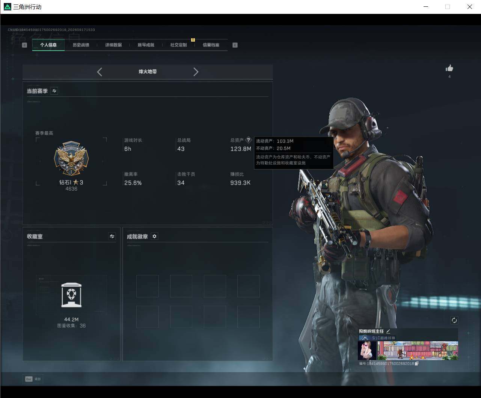Open the 成就徽章 gear settings icon
481x398 pixels.
click(154, 236)
